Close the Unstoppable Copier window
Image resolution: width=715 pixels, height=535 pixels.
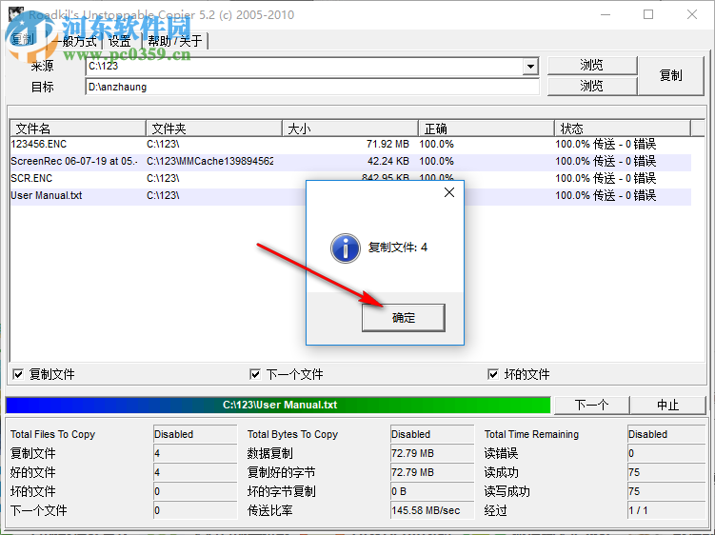pos(692,14)
